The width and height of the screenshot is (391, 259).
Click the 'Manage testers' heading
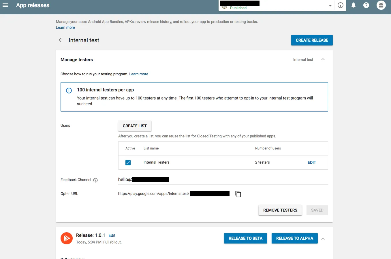coord(77,60)
